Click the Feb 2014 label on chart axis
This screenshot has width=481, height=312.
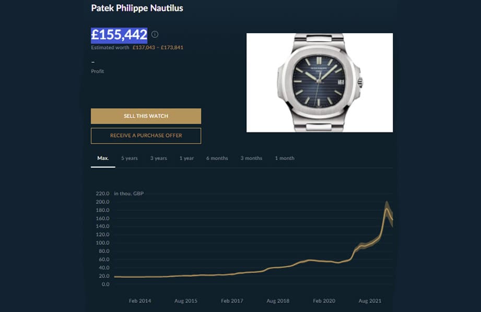(x=140, y=301)
